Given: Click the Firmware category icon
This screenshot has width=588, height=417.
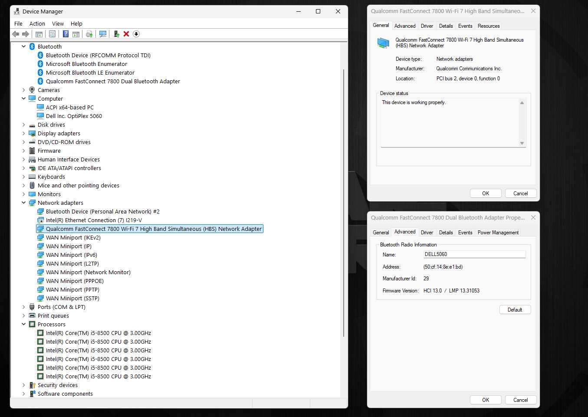Looking at the screenshot, I should [x=32, y=151].
